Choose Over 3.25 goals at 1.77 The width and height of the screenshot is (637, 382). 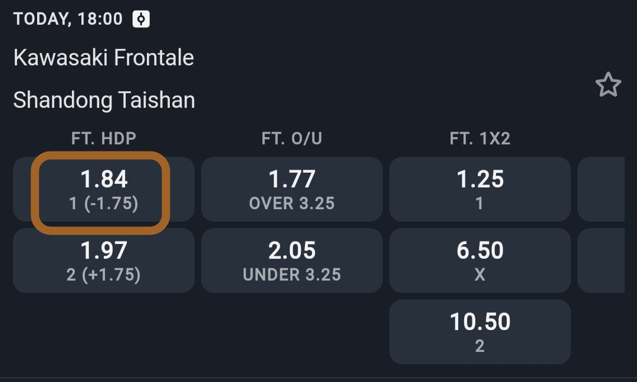click(292, 189)
